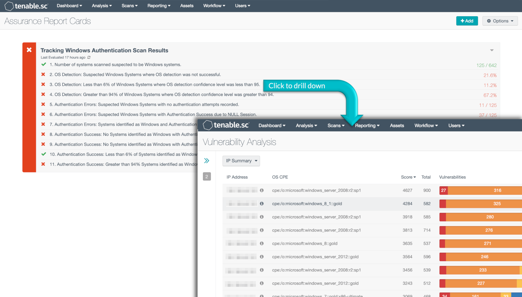Click the IP Address column header
The image size is (522, 297).
[237, 177]
